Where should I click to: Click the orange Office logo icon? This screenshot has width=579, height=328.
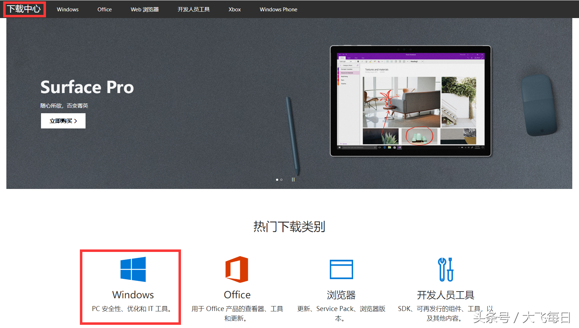(x=237, y=269)
